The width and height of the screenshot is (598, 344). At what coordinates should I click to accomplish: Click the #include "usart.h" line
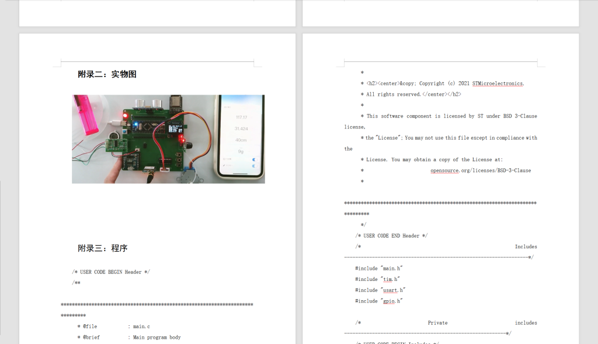(x=380, y=290)
